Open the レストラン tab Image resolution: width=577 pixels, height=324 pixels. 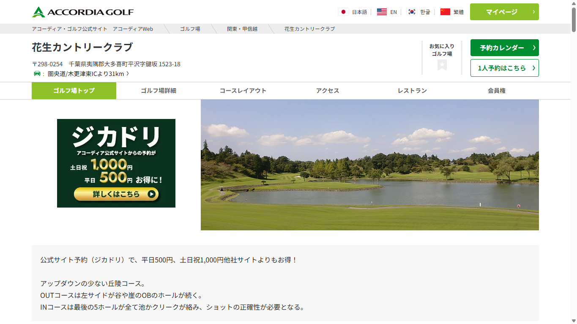[x=412, y=91]
